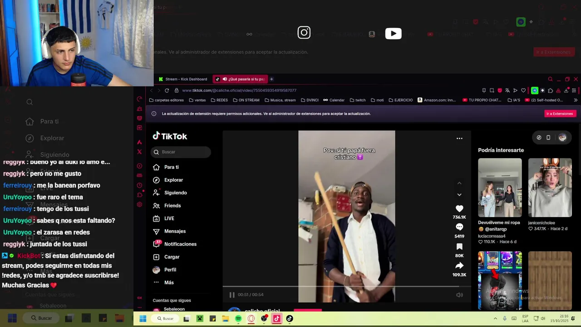Open the ON STREAM bookmark folder
The image size is (581, 327).
(x=246, y=100)
